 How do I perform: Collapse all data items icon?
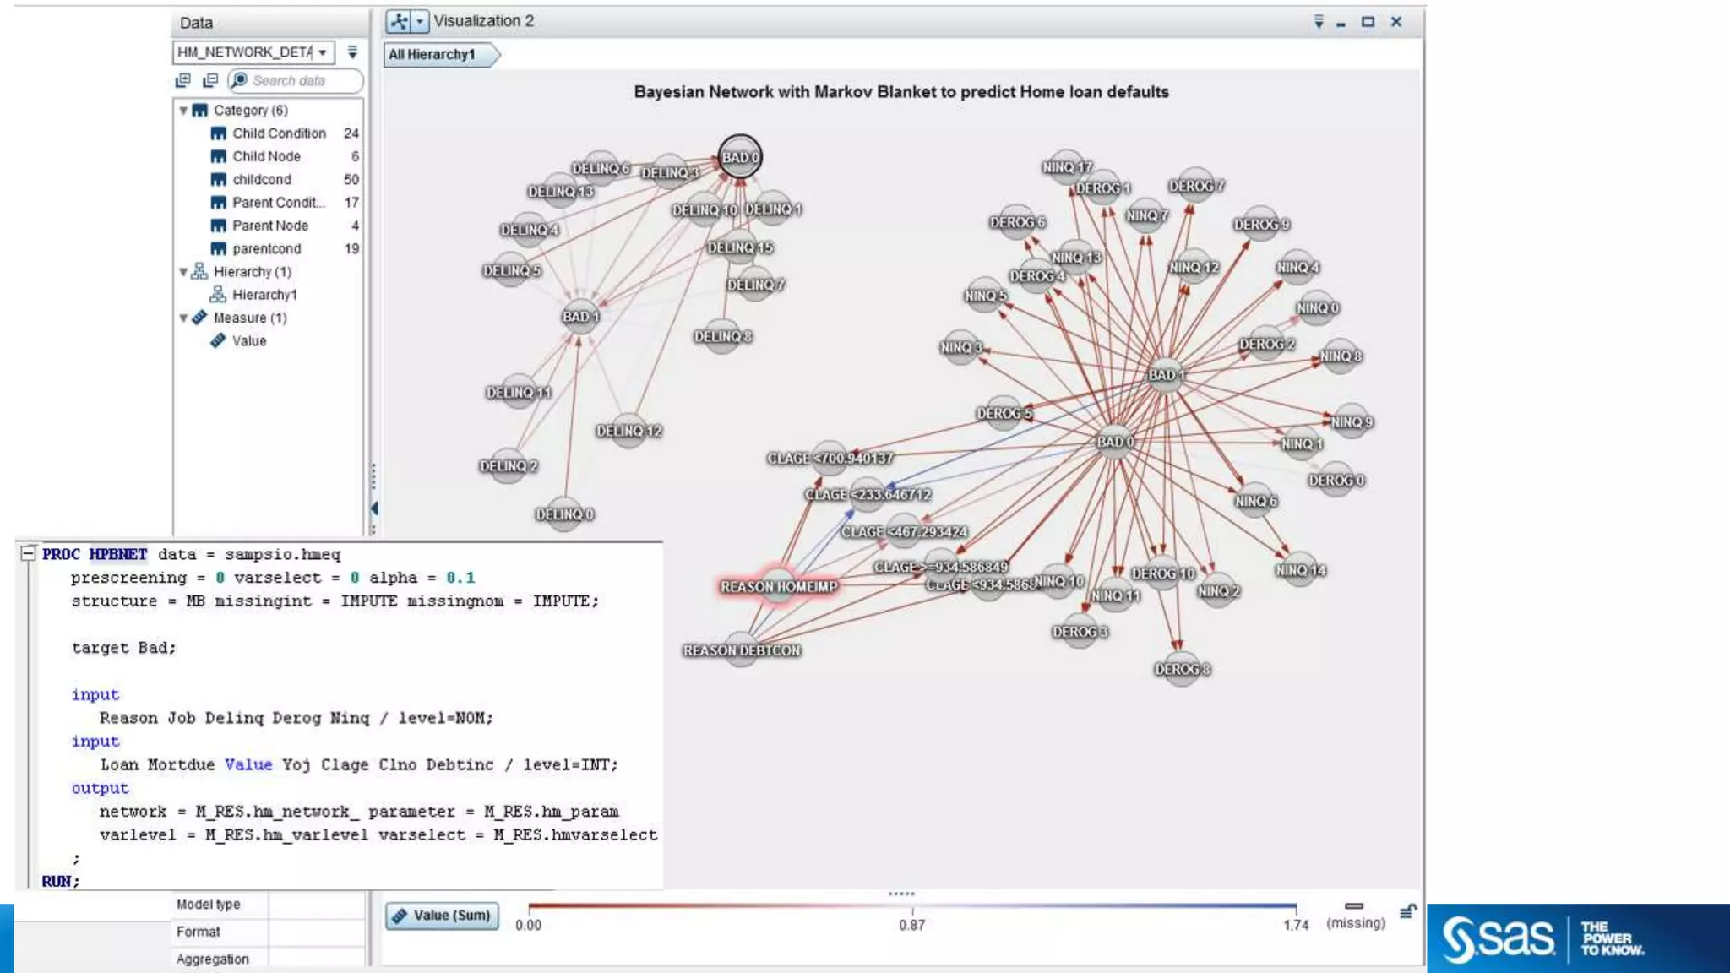click(x=210, y=81)
